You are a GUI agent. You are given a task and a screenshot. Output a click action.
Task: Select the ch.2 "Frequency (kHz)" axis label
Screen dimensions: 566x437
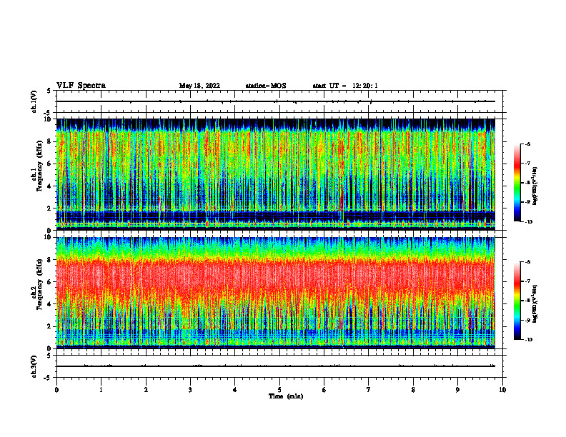pos(39,284)
